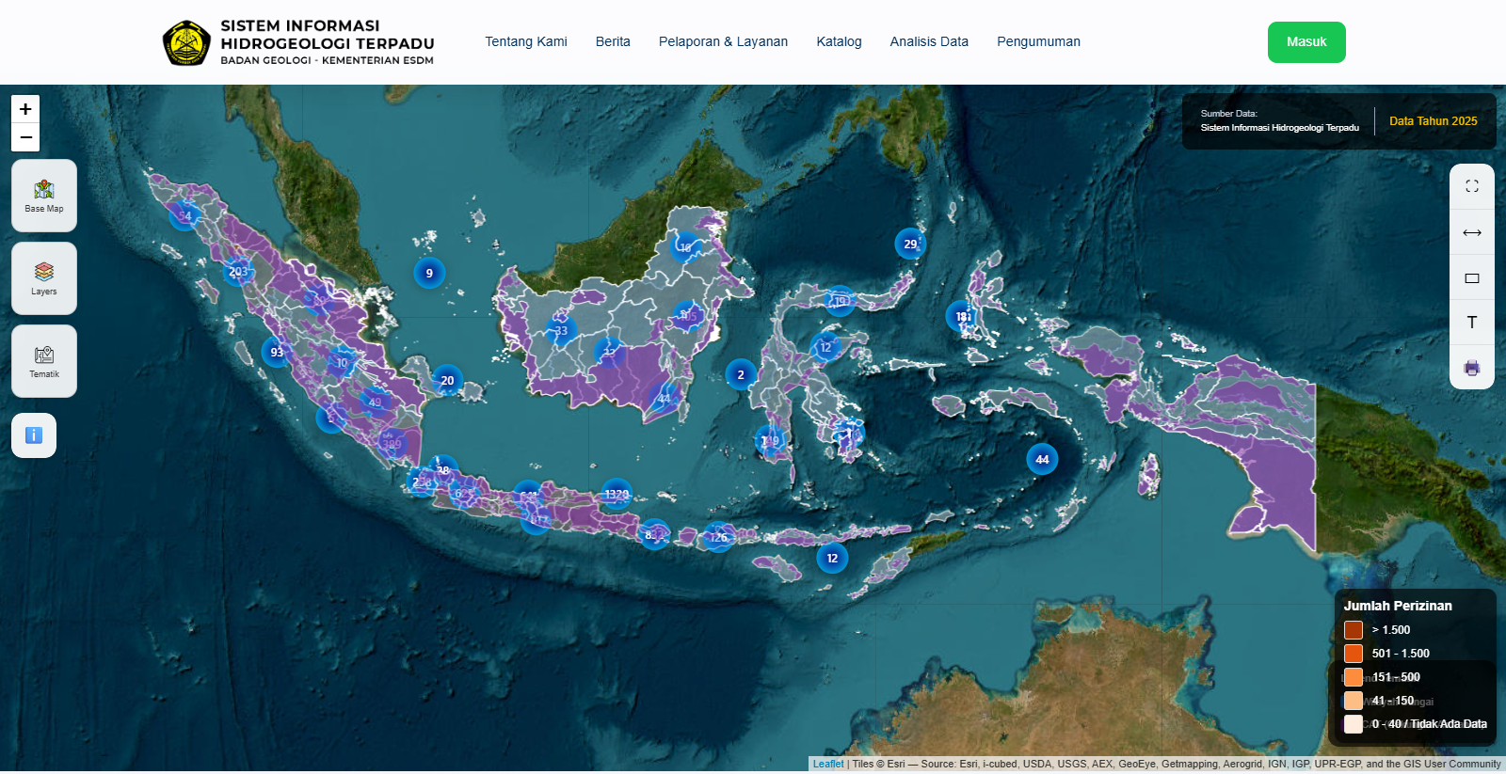
Task: Open the Layers panel
Action: click(x=44, y=278)
